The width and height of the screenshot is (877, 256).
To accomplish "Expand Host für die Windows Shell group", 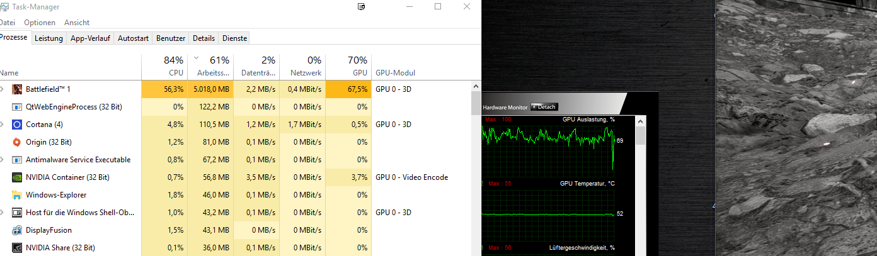I will [3, 213].
